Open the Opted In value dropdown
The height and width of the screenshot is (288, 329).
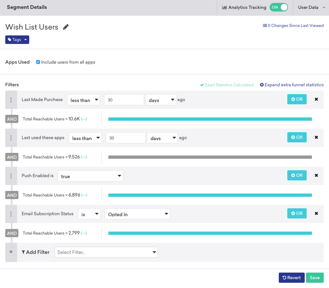click(137, 214)
